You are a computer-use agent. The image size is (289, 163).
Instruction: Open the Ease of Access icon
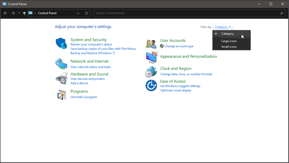[x=151, y=85]
